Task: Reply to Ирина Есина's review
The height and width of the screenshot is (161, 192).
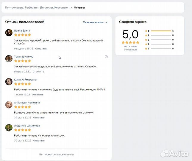Action: [41, 49]
